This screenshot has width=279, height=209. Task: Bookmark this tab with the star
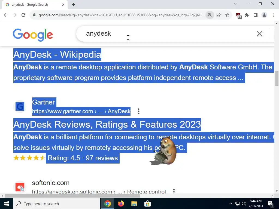227,15
